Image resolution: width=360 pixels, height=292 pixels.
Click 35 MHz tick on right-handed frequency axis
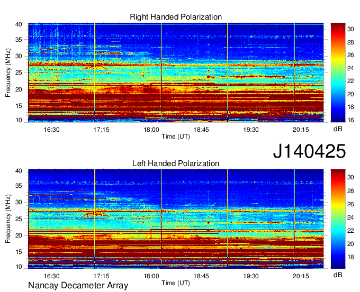pyautogui.click(x=19, y=40)
